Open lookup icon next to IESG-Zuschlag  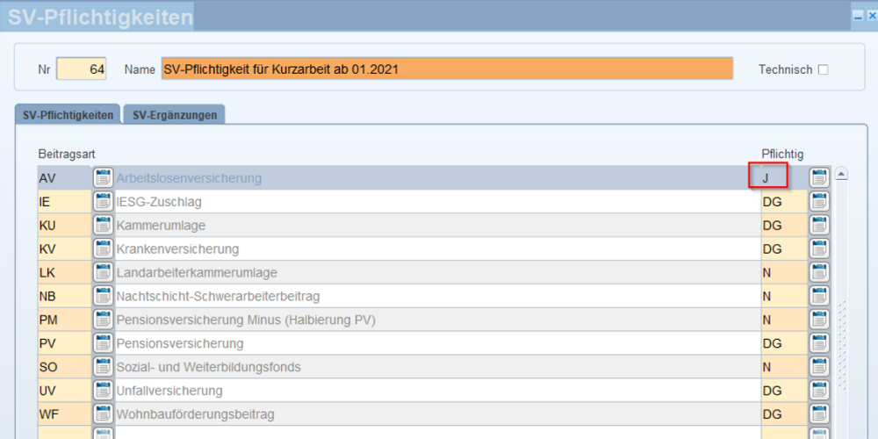tap(102, 202)
